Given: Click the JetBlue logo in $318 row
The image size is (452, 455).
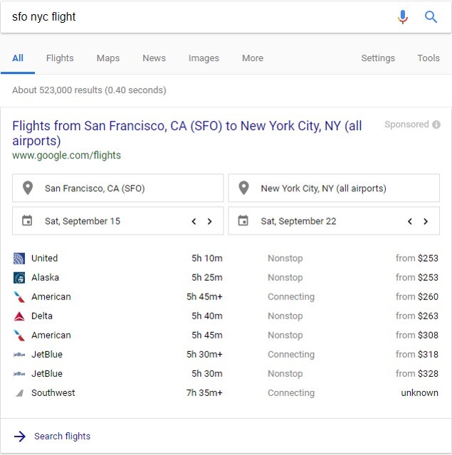Looking at the screenshot, I should (19, 355).
